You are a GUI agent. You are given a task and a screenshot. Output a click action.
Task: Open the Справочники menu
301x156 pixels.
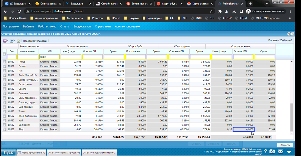(103, 26)
